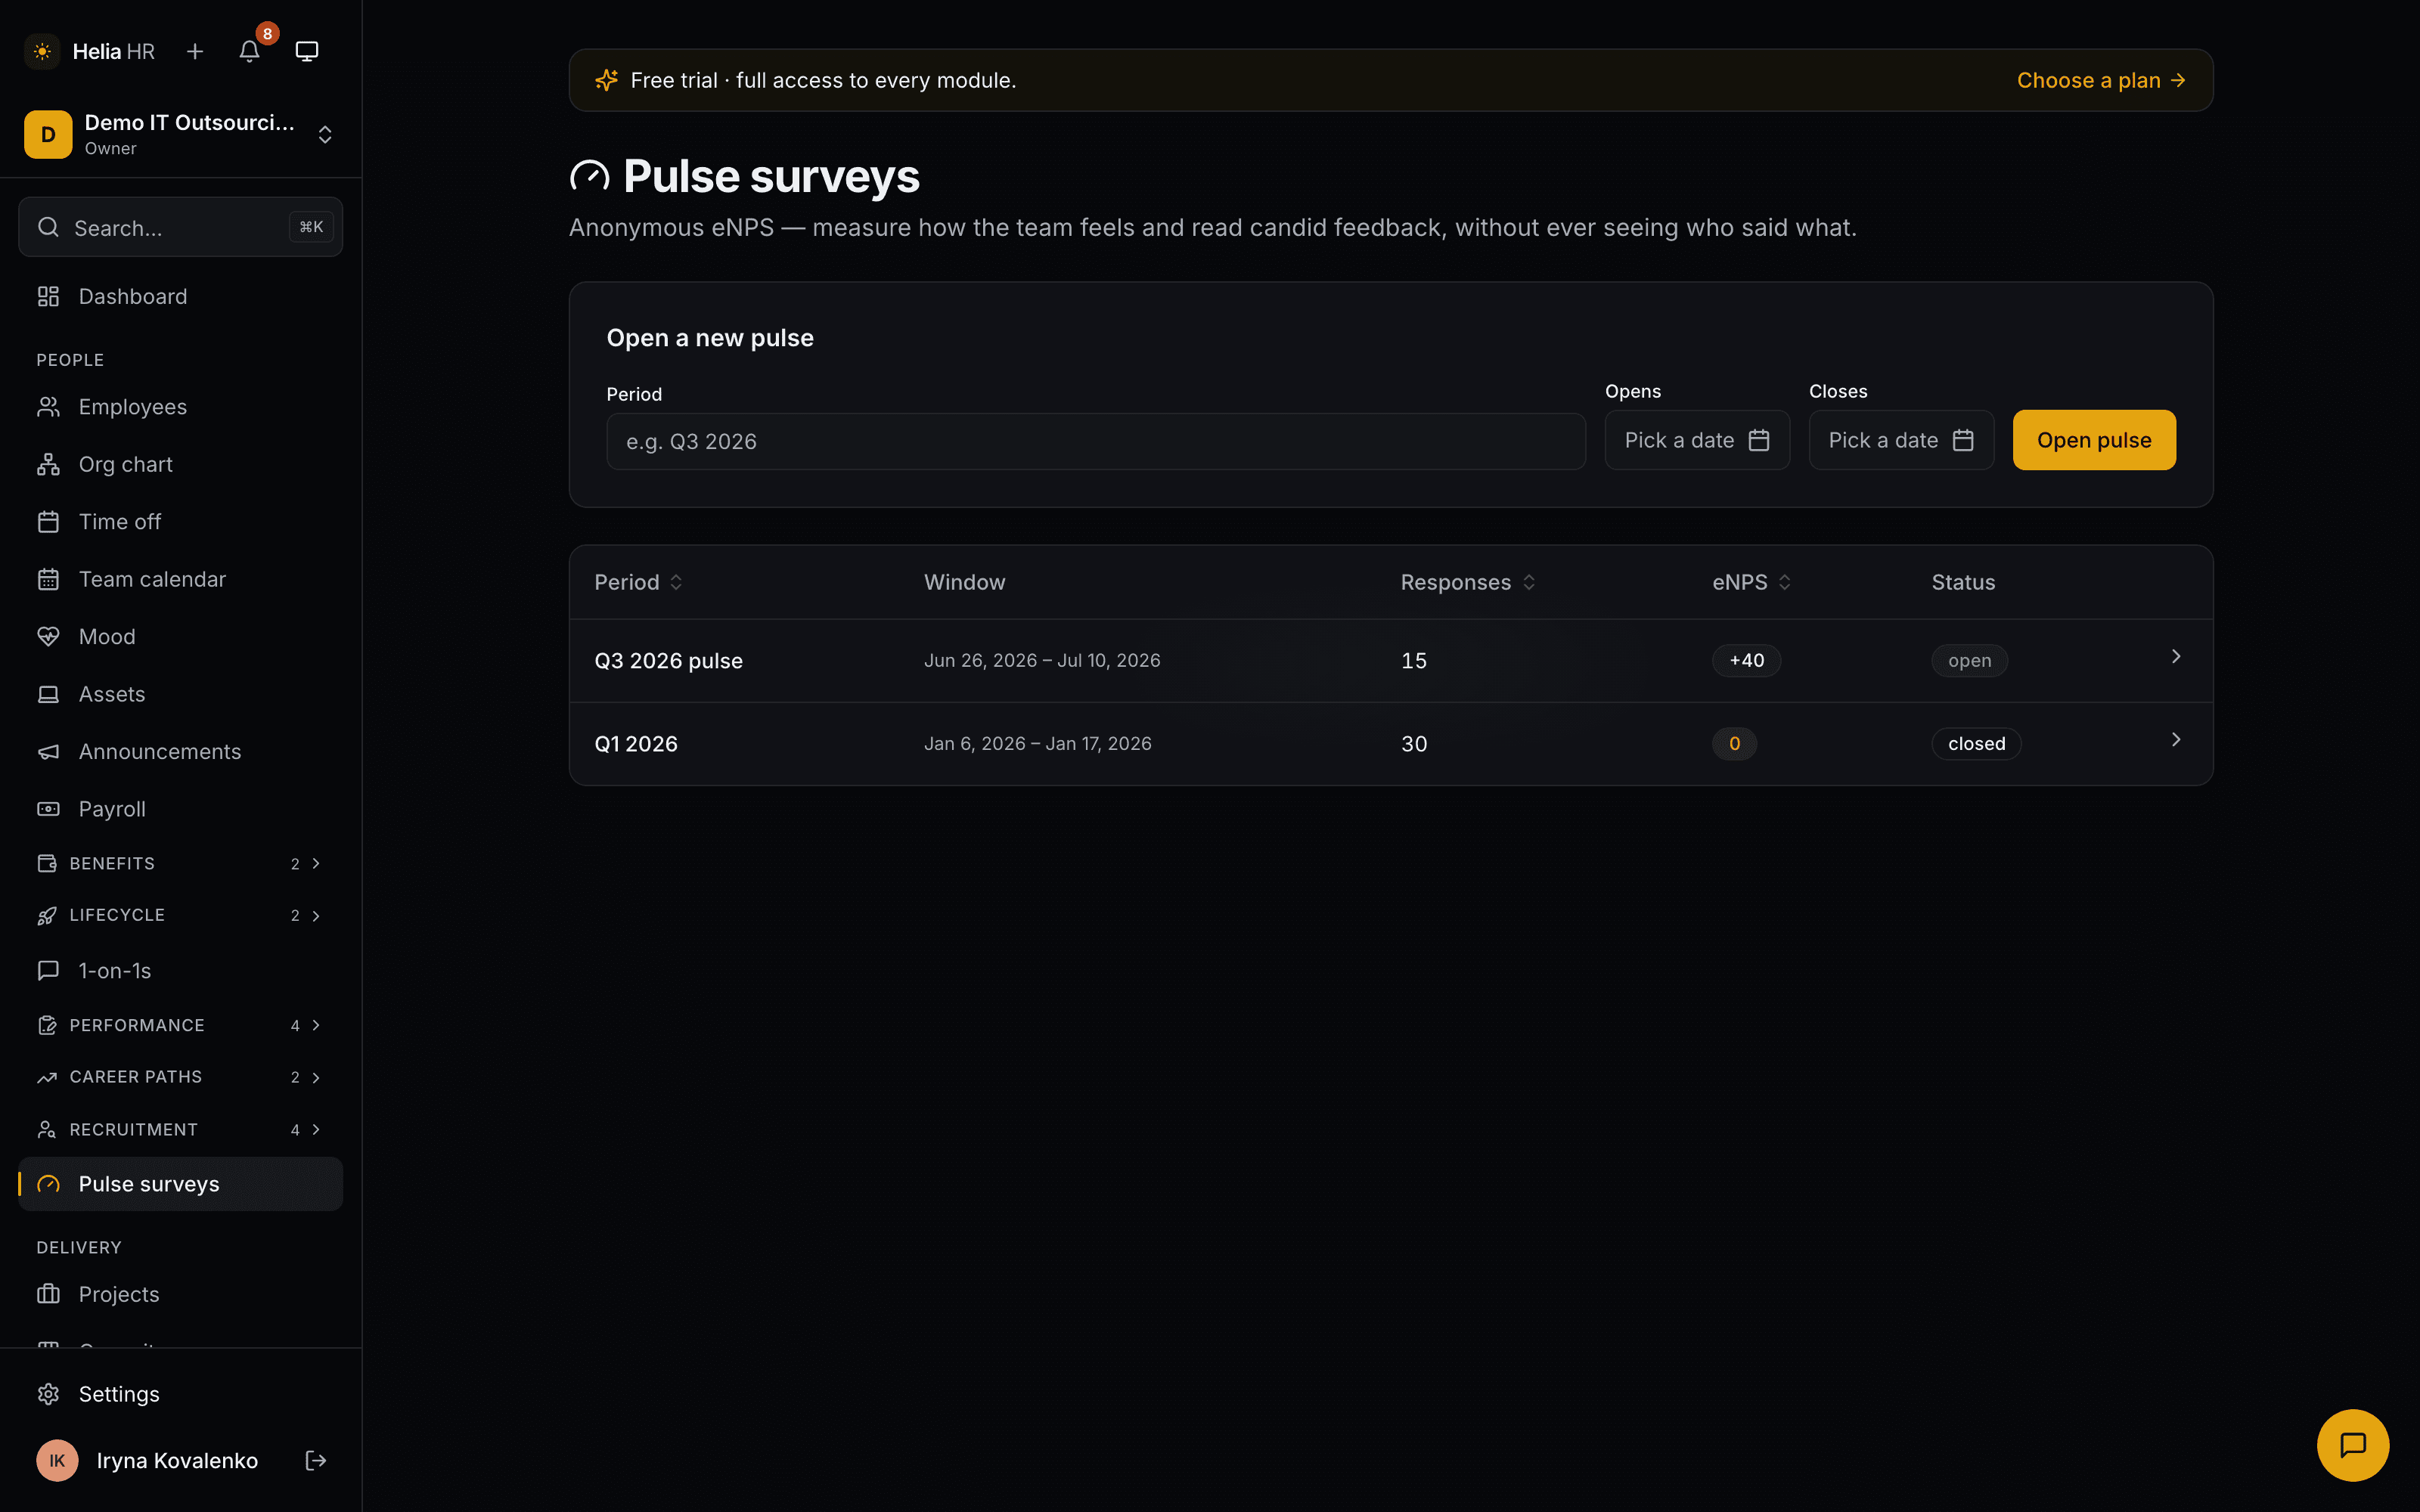Click the Pulse surveys gauge icon in sidebar
The height and width of the screenshot is (1512, 2420).
(x=48, y=1184)
